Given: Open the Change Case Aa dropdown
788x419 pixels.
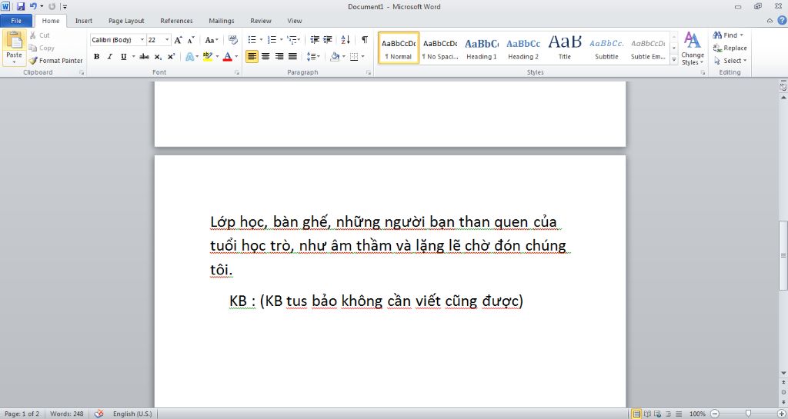Looking at the screenshot, I should click(x=212, y=40).
